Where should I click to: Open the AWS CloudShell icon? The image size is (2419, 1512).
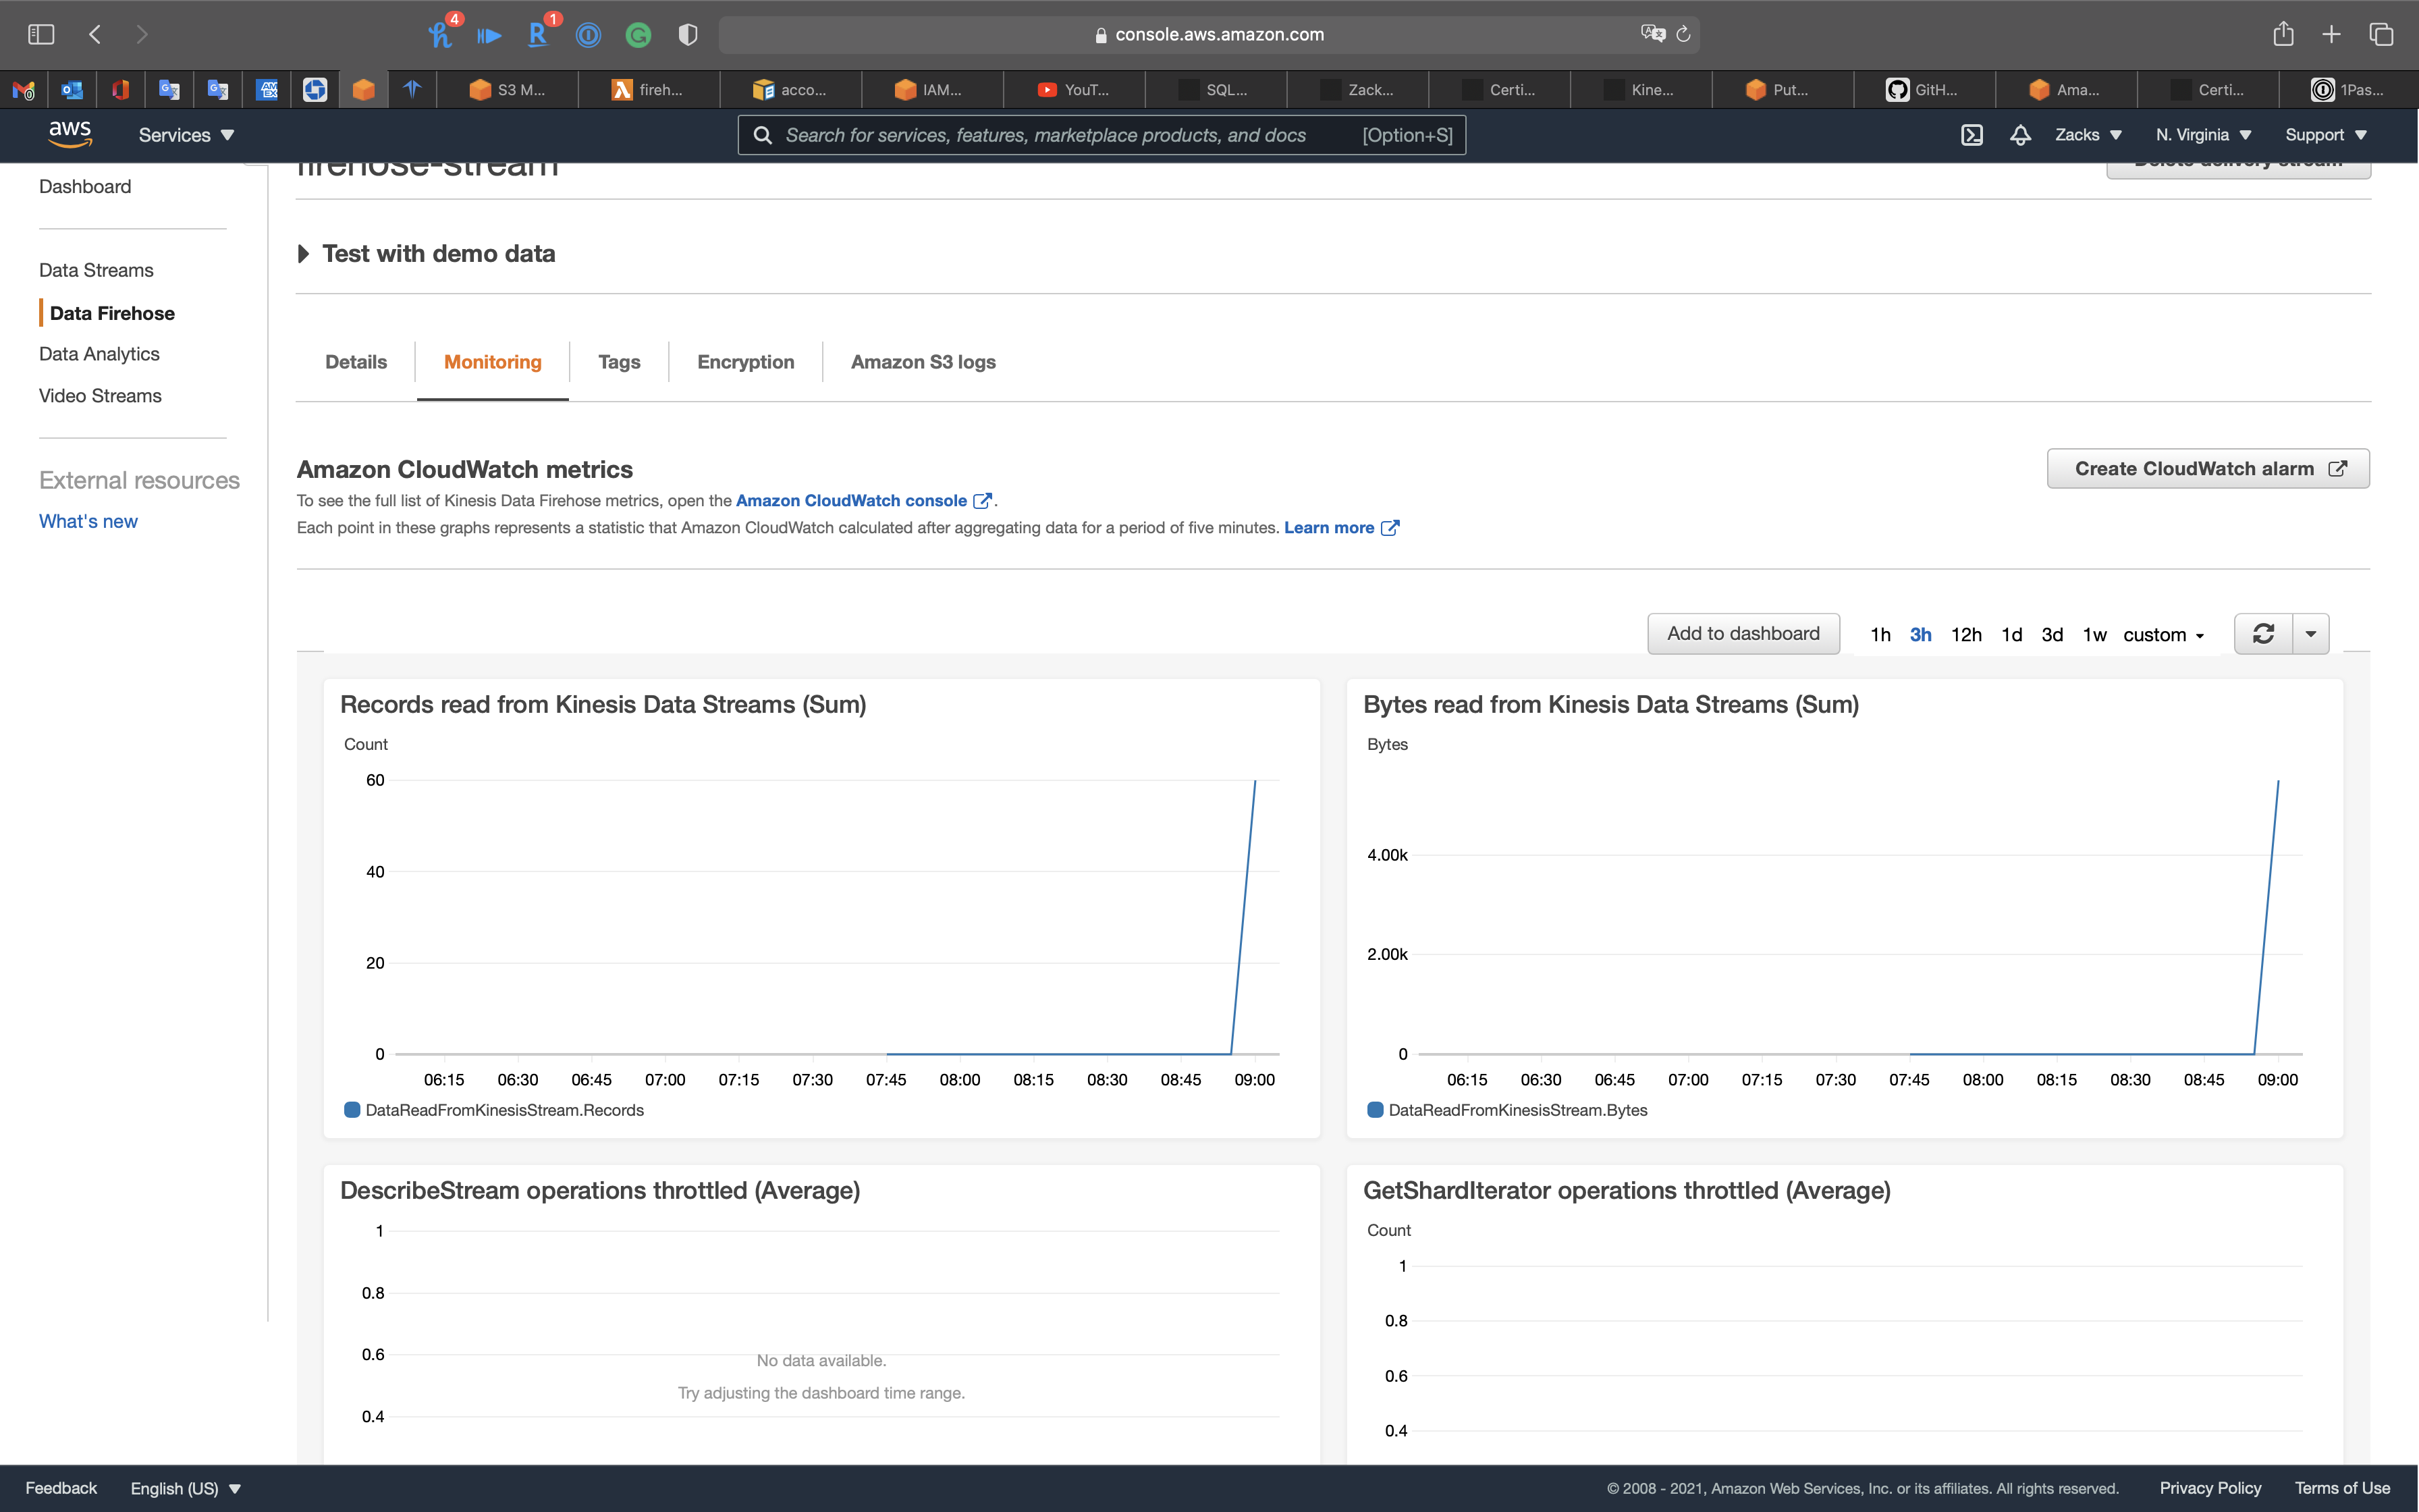[x=1972, y=135]
